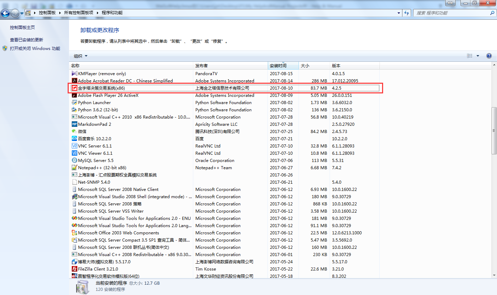Click the Python Launcher icon
This screenshot has width=497, height=295.
pyautogui.click(x=74, y=102)
